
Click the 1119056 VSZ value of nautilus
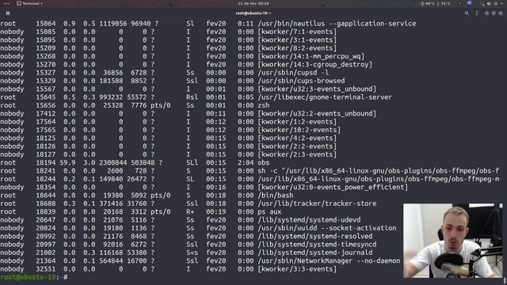[113, 24]
